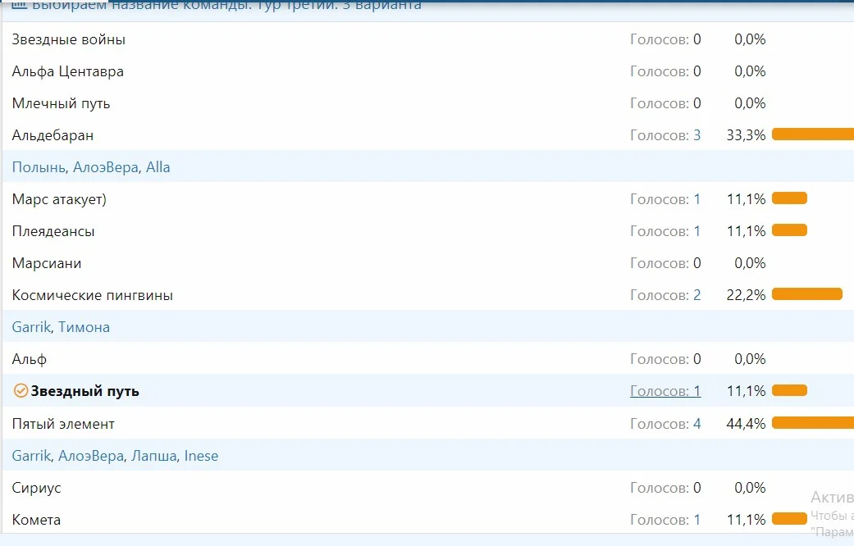Click Голосов: 0 for Млечный путь

click(665, 103)
